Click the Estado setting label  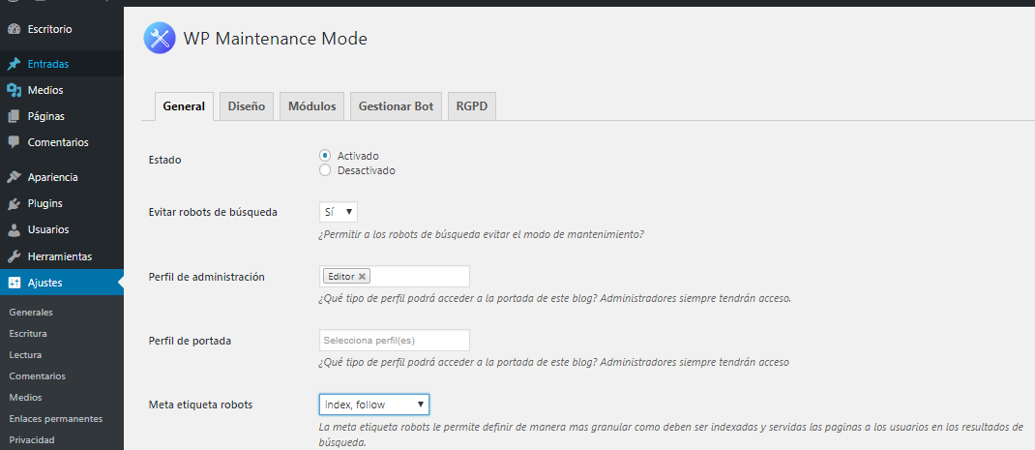click(164, 160)
